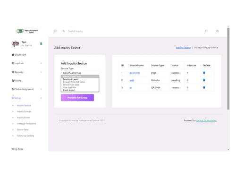Click the Source Type column header
Screen dimensions: 236x177
pyautogui.click(x=158, y=65)
